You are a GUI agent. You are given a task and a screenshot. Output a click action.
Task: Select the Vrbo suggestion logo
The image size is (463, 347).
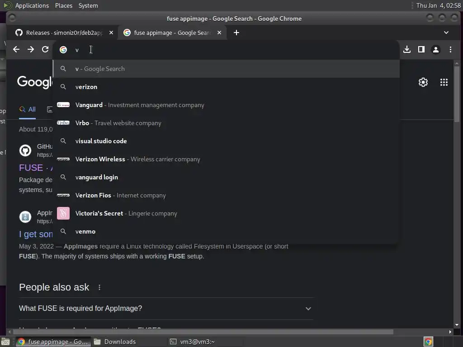tap(63, 123)
